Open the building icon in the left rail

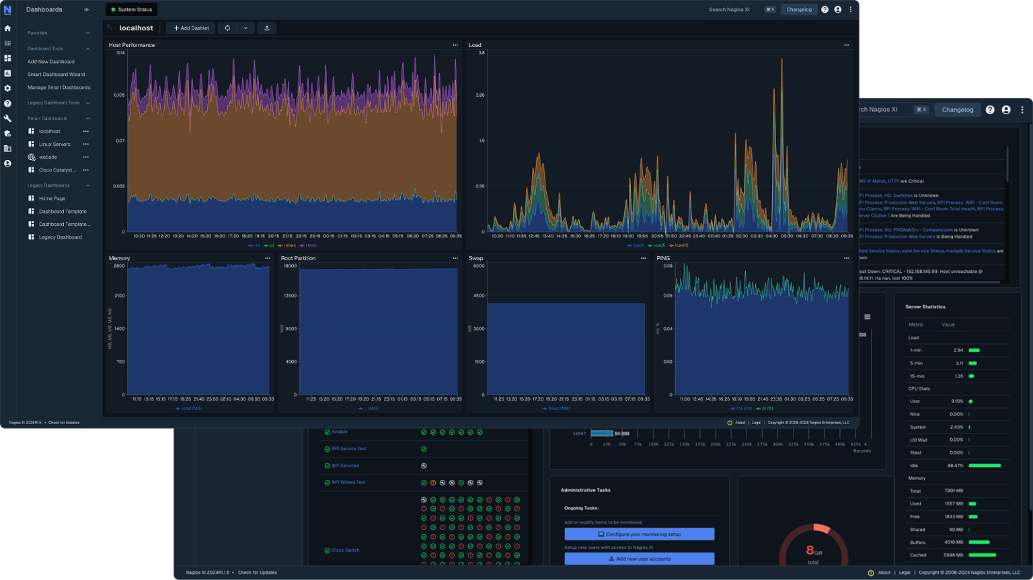(7, 149)
